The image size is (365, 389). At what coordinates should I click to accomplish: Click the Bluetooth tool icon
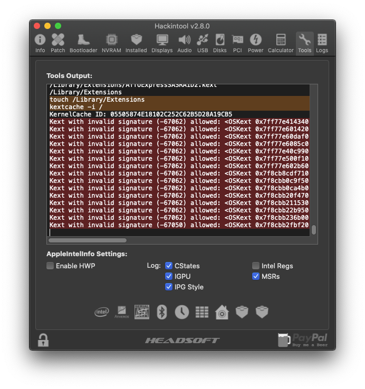pos(162,312)
